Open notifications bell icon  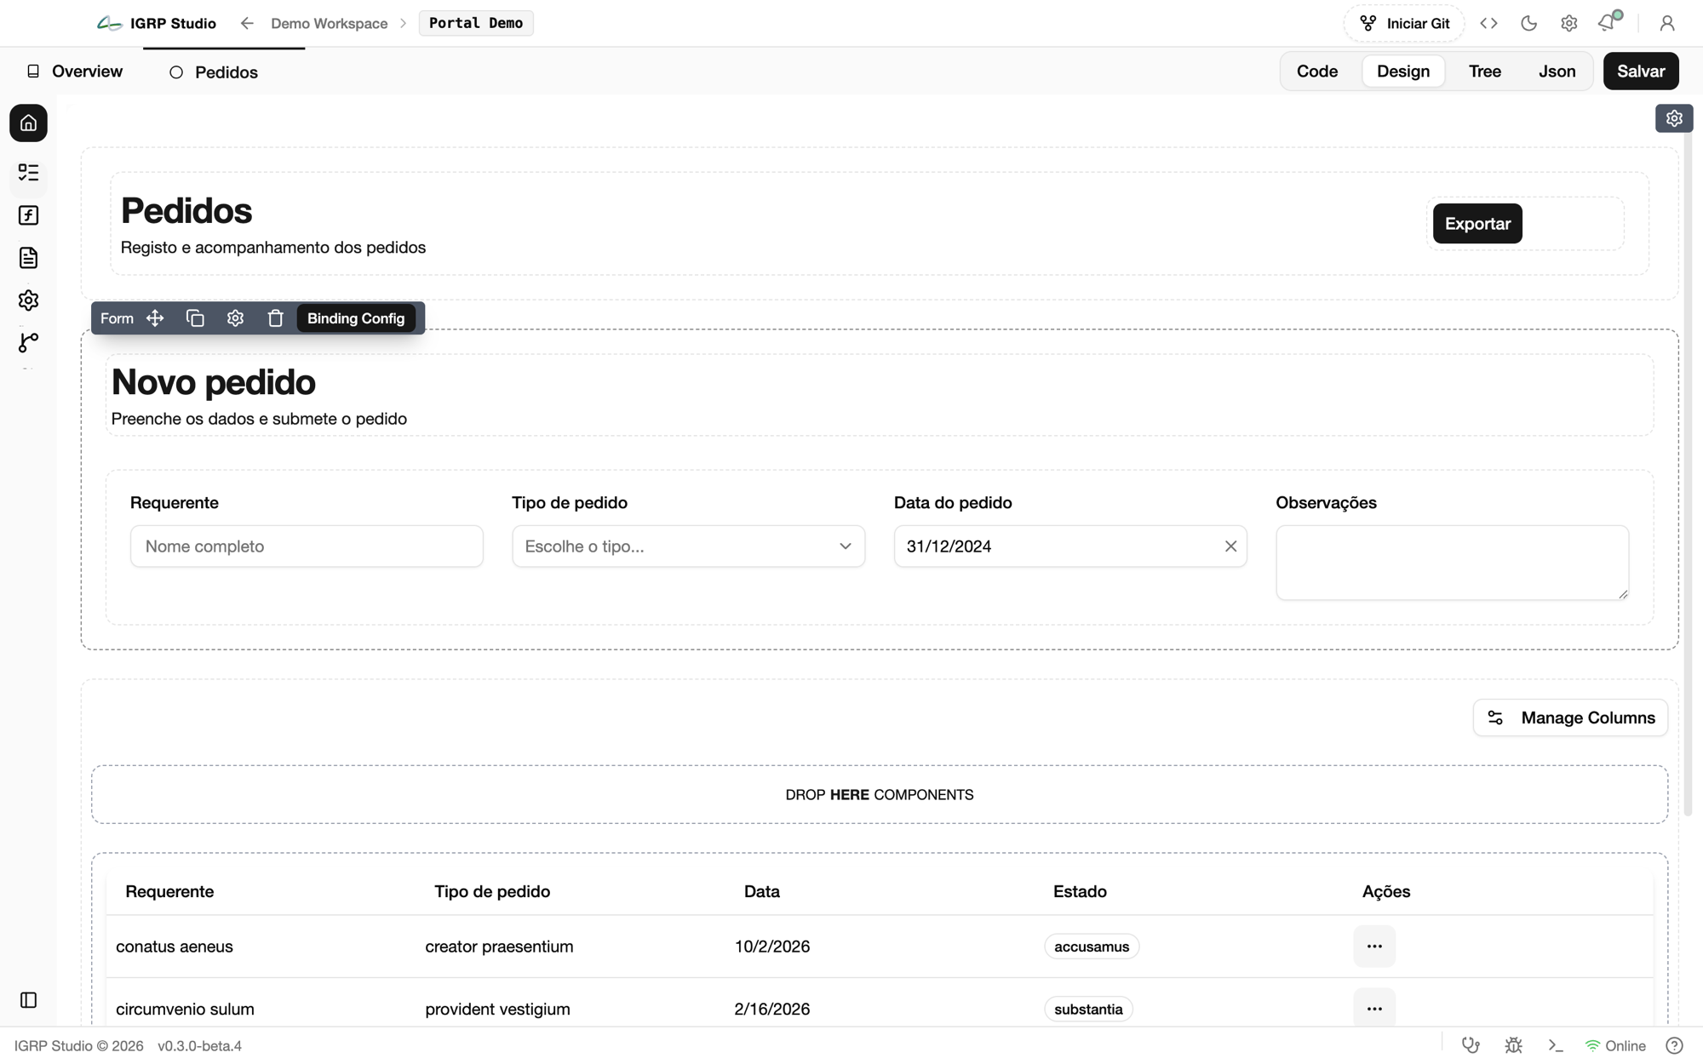click(x=1607, y=23)
